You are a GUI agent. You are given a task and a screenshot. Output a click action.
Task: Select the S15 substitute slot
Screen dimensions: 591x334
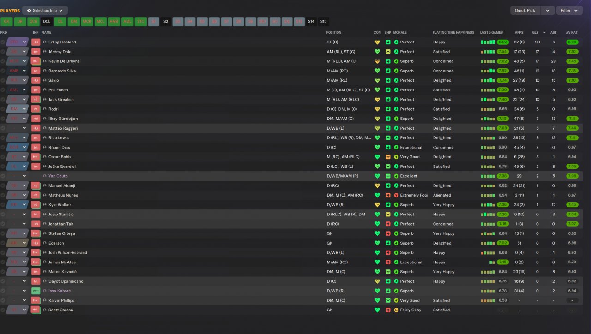323,22
